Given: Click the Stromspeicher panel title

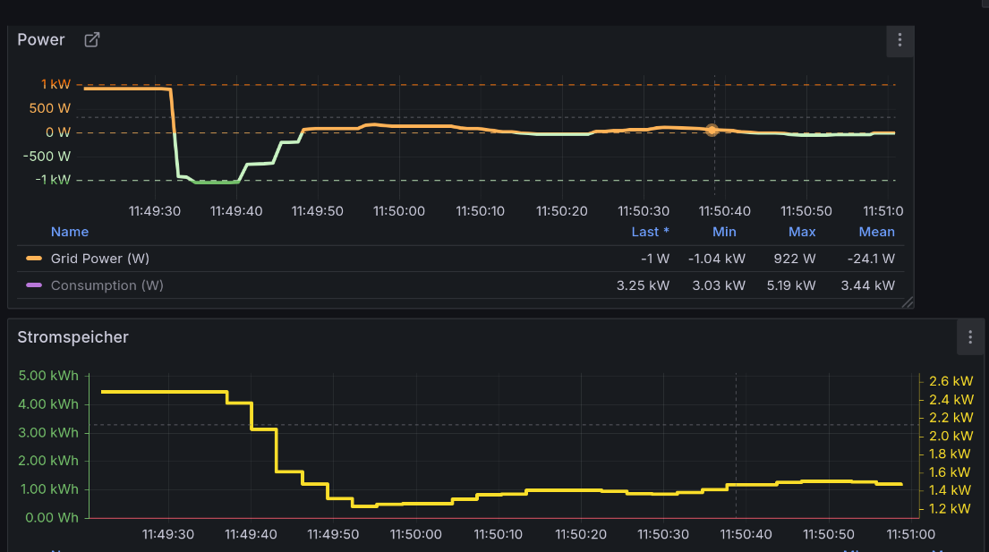Looking at the screenshot, I should [72, 337].
